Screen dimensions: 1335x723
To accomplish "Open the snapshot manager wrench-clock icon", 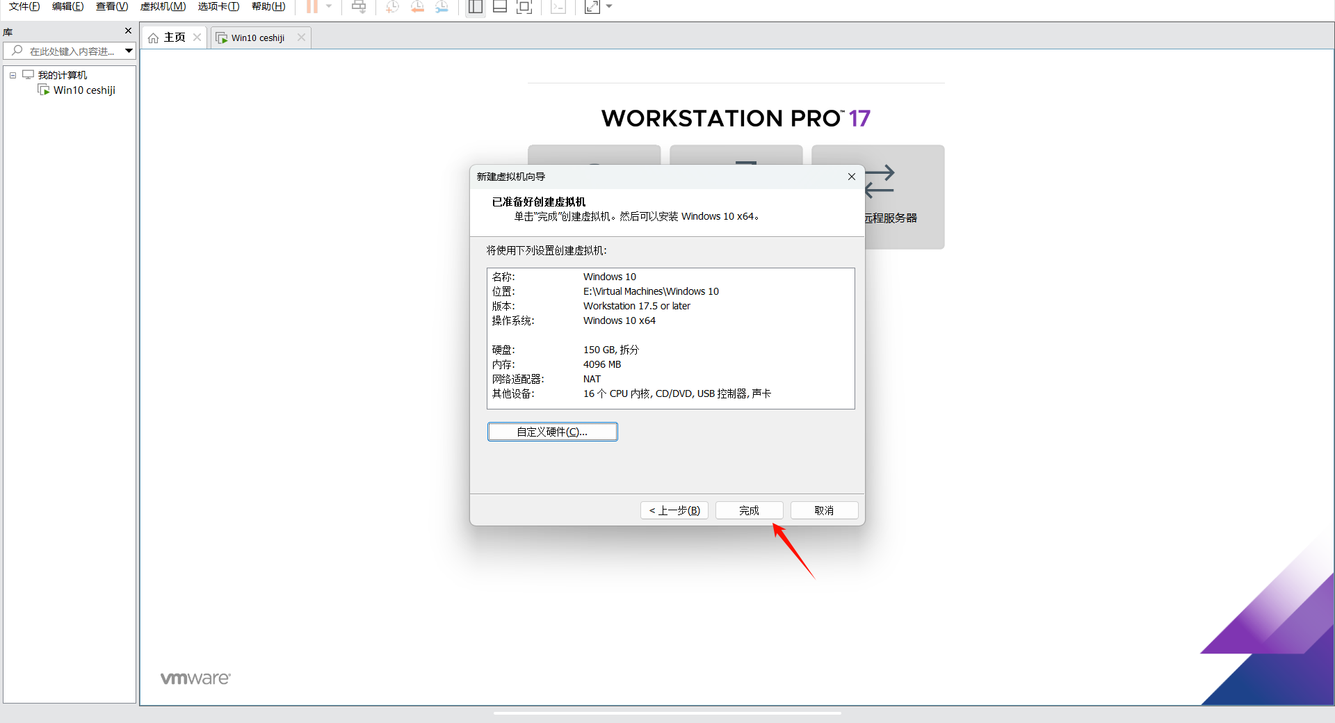I will pos(442,7).
